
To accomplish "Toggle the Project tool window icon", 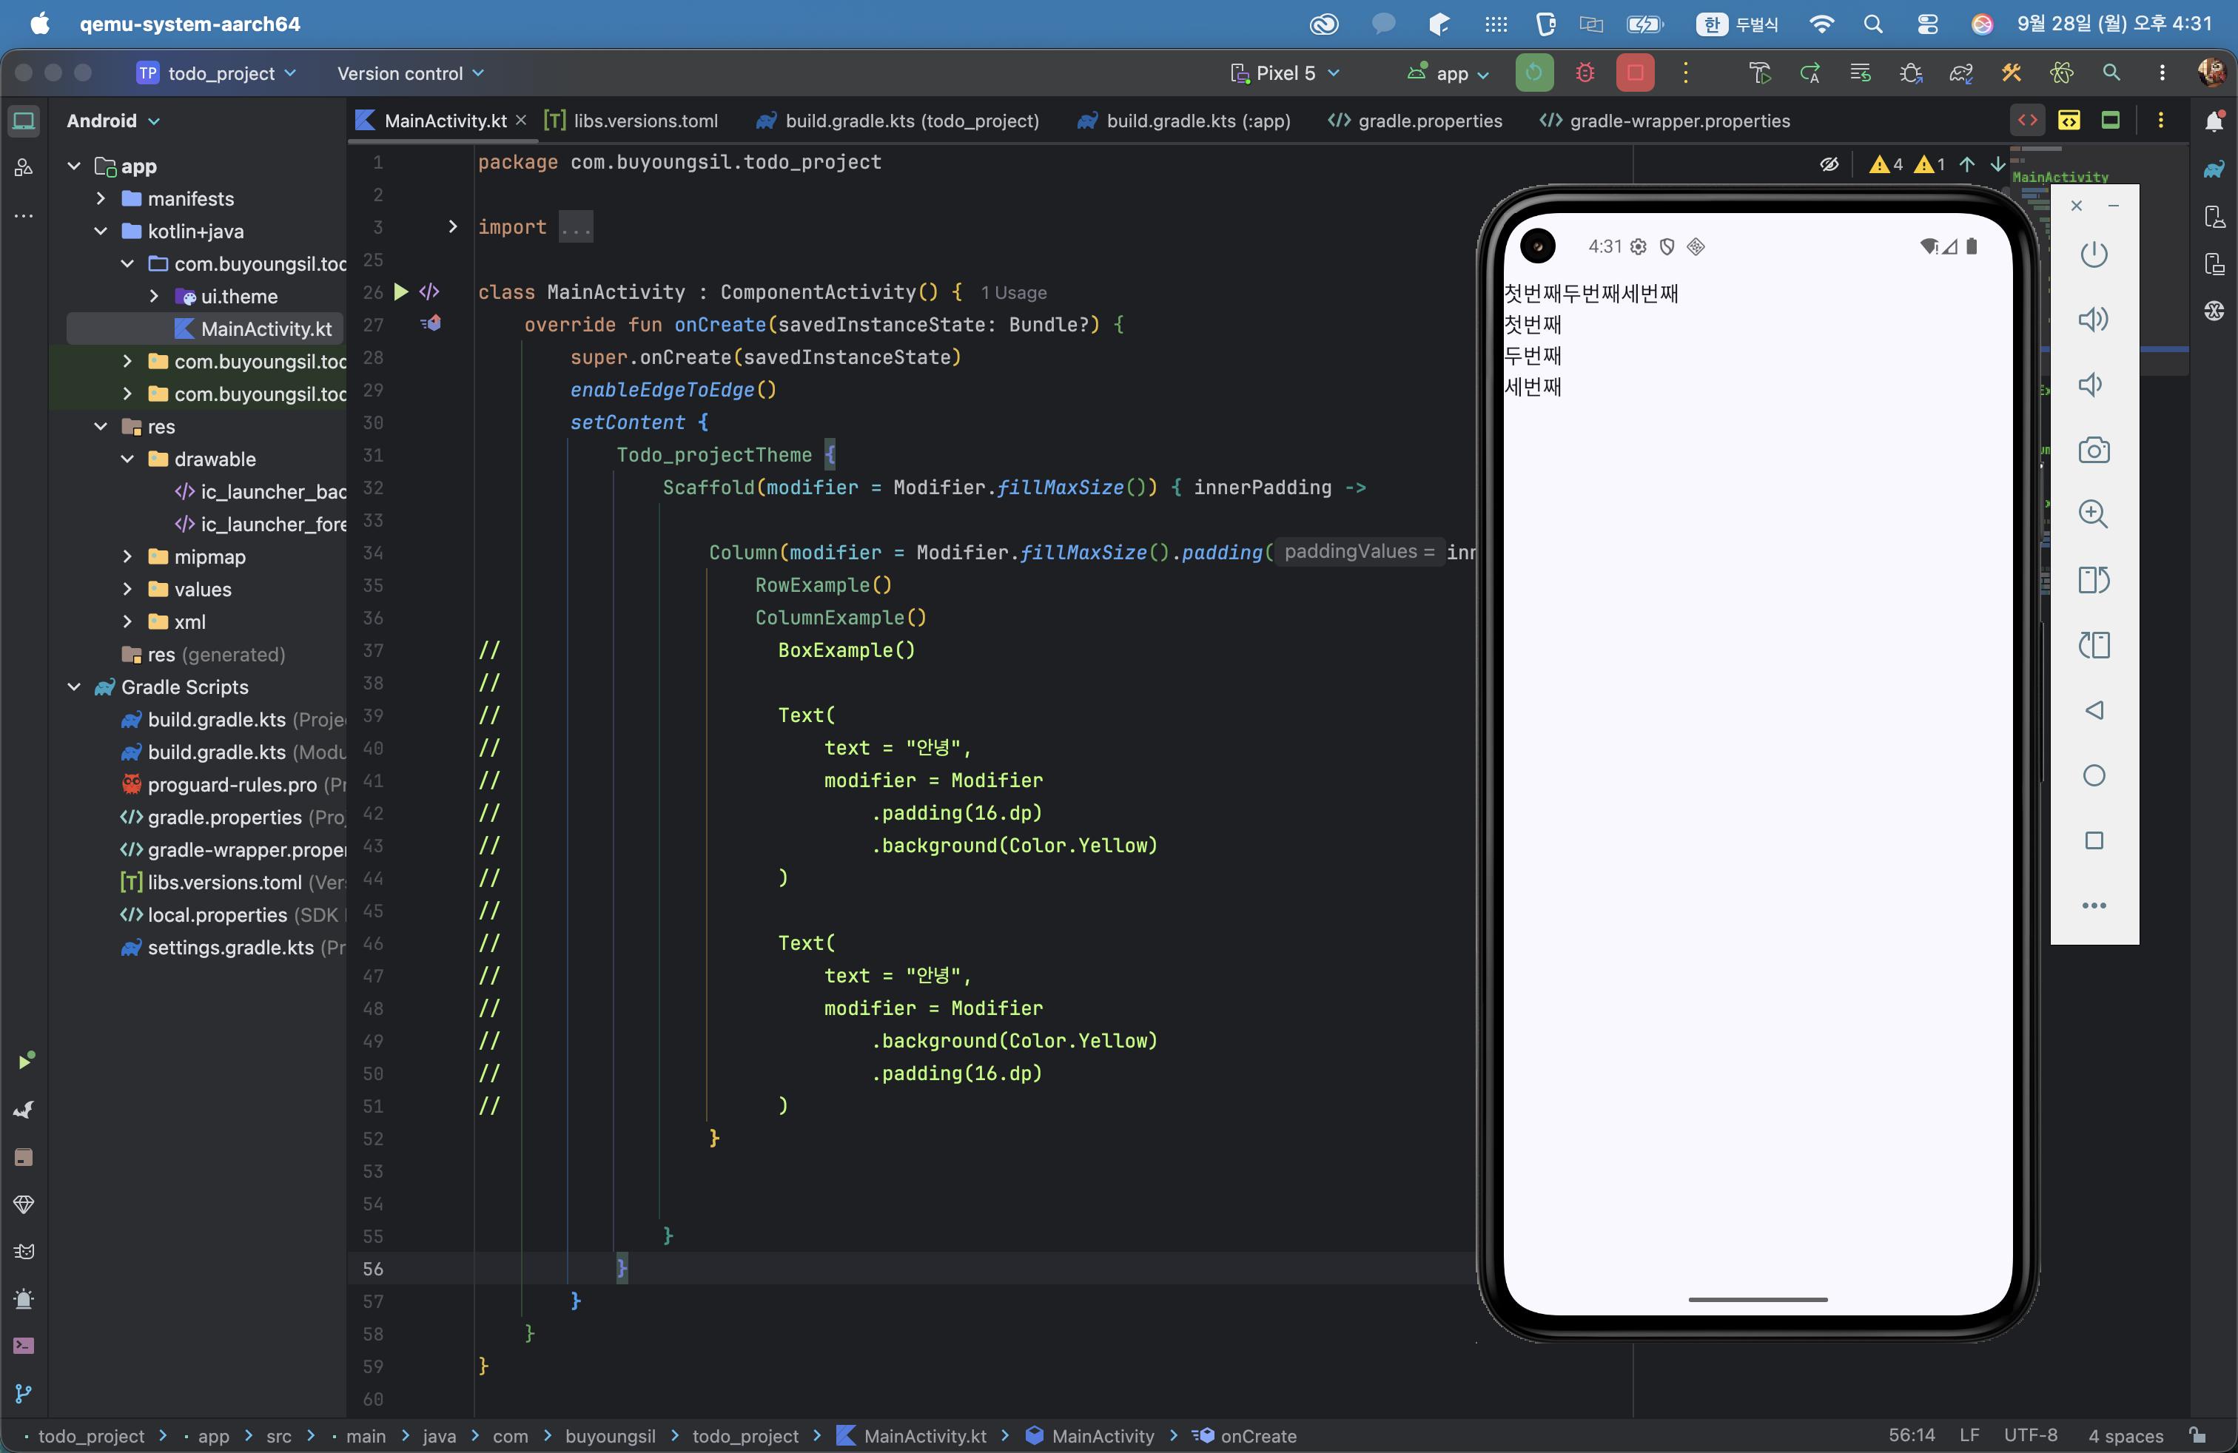I will [24, 121].
